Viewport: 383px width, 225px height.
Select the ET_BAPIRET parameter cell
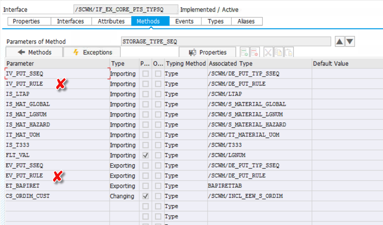(57, 186)
